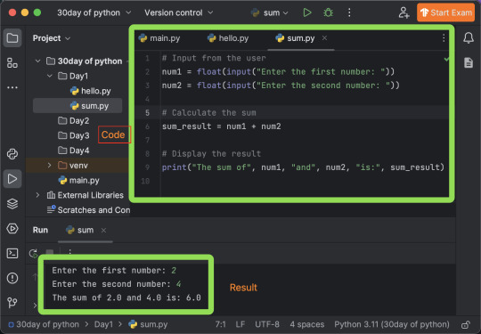Open the Python Console tool icon
This screenshot has height=334, width=481.
12,154
